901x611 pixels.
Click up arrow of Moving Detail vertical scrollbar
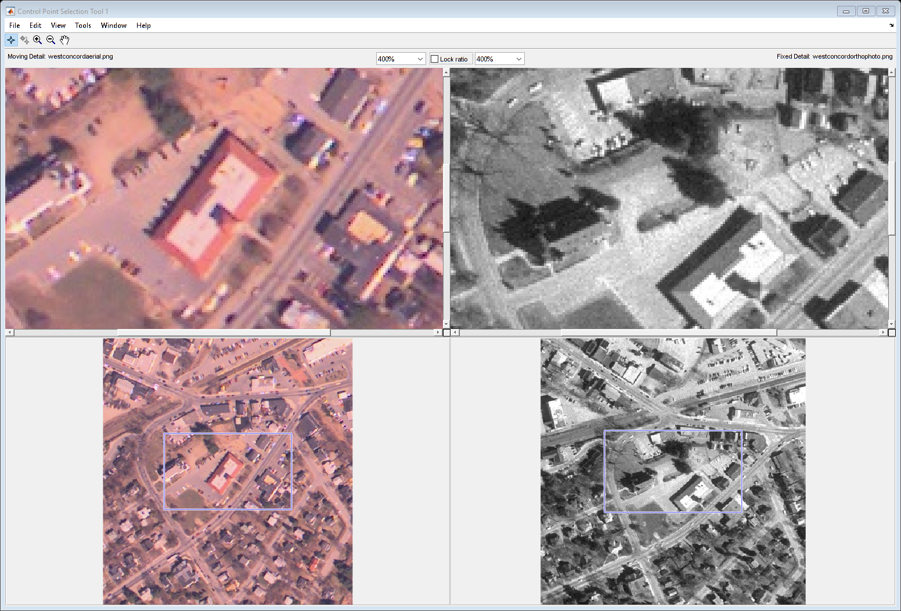[x=446, y=73]
